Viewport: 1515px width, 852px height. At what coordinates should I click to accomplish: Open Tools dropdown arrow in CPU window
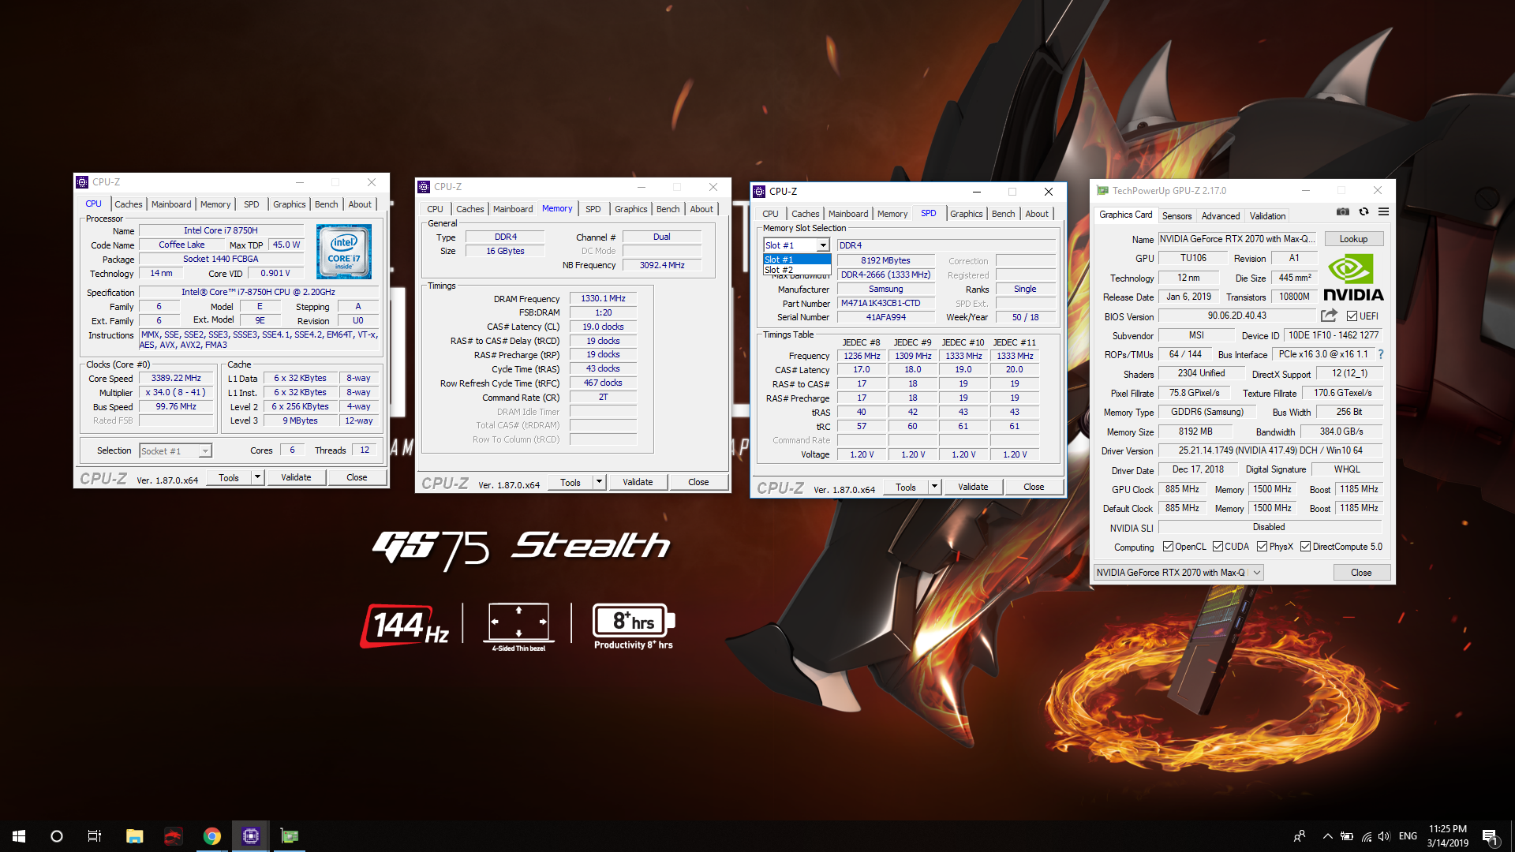[x=256, y=477]
